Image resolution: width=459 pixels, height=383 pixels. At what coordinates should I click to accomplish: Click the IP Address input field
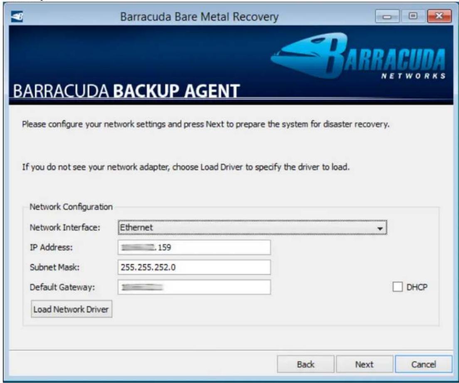point(194,247)
